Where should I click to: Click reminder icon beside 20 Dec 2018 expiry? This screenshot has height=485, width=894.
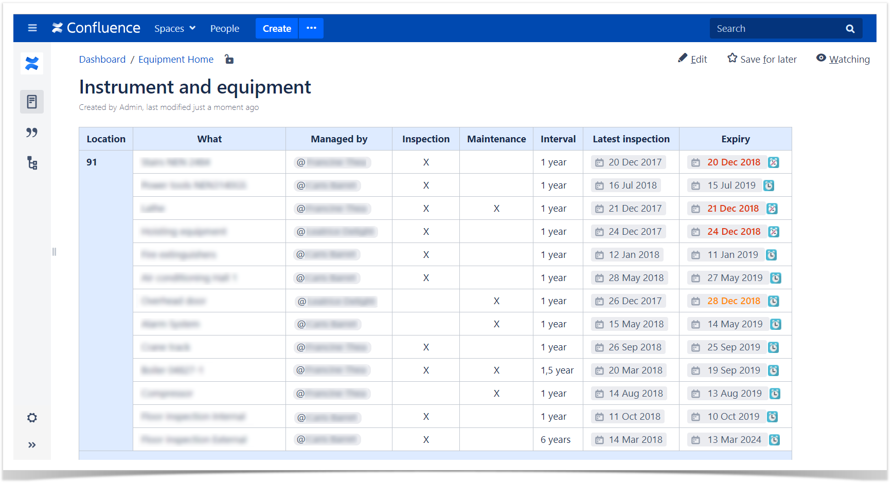click(773, 162)
